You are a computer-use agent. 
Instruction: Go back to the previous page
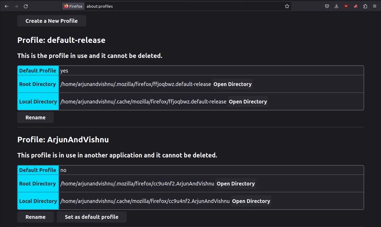click(x=6, y=6)
